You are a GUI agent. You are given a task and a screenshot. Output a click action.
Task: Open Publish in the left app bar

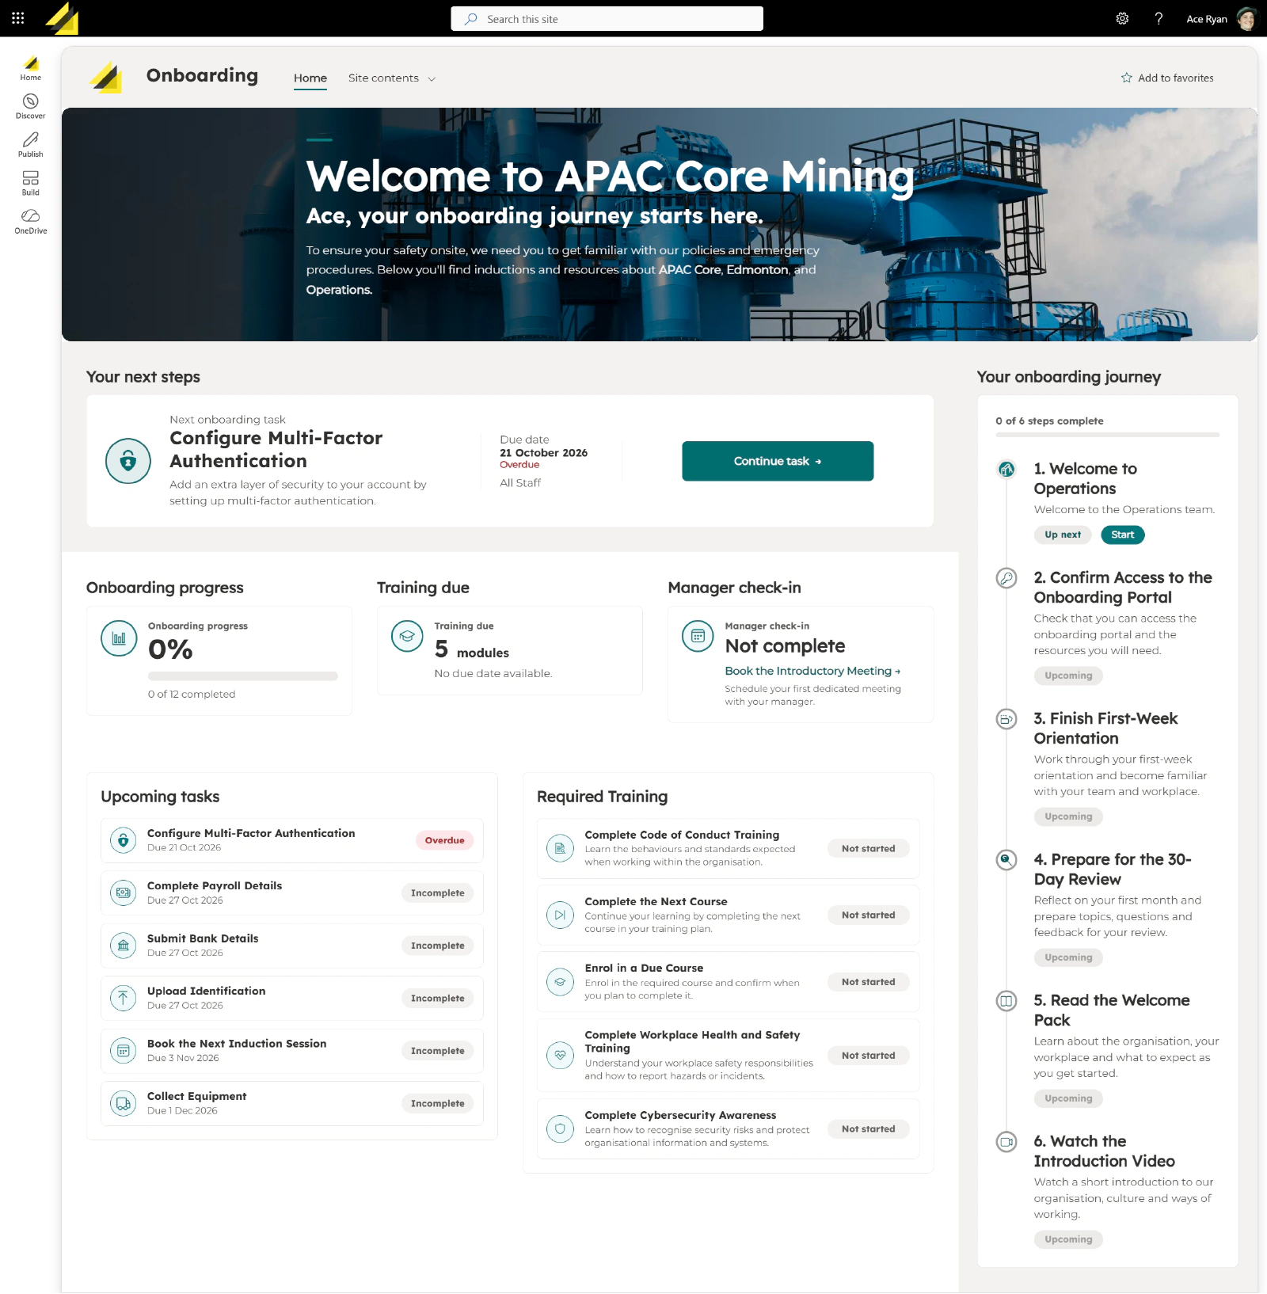tap(31, 145)
